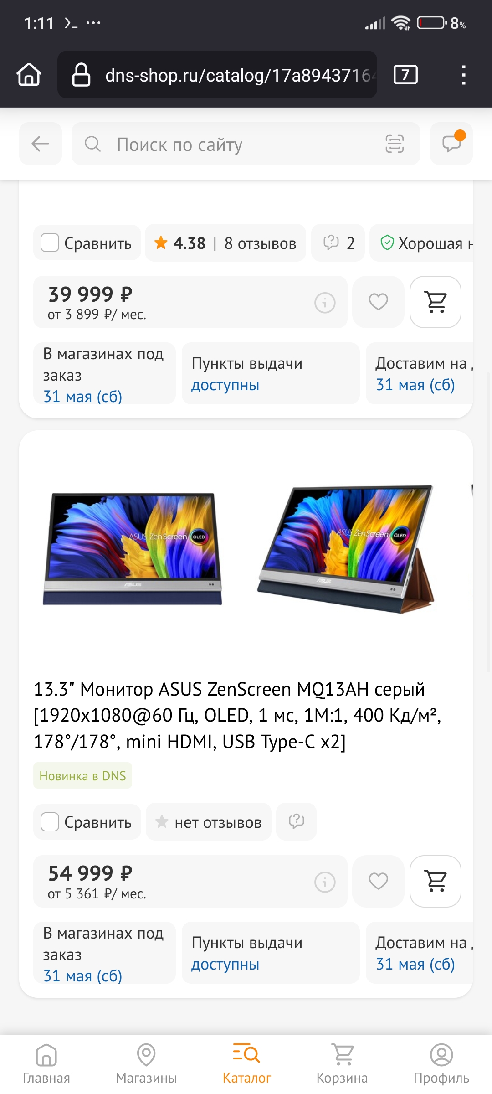
Task: Tap the browser home icon
Action: (x=29, y=75)
